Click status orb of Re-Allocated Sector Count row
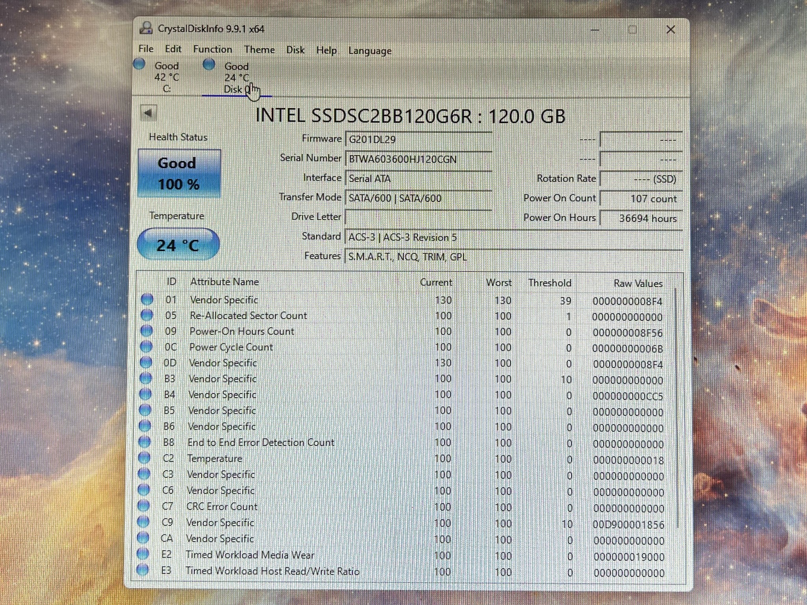The height and width of the screenshot is (605, 807). click(x=147, y=315)
